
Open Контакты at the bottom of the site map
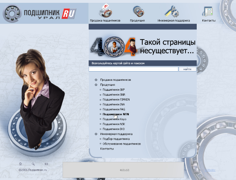point(107,149)
